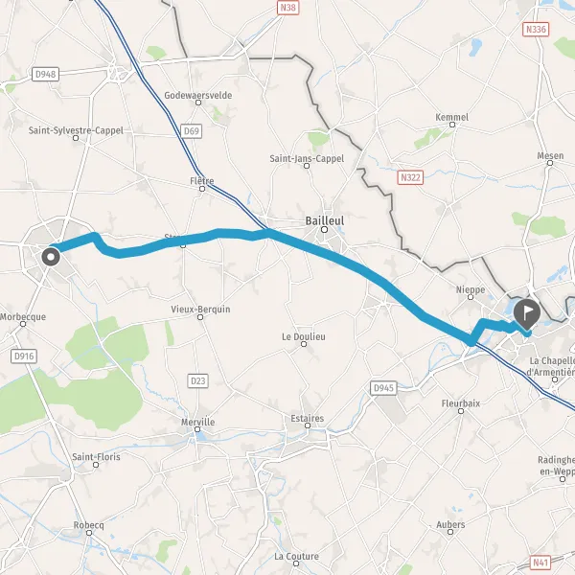The width and height of the screenshot is (575, 575).
Task: Select the Nieppe town label
Action: (471, 289)
